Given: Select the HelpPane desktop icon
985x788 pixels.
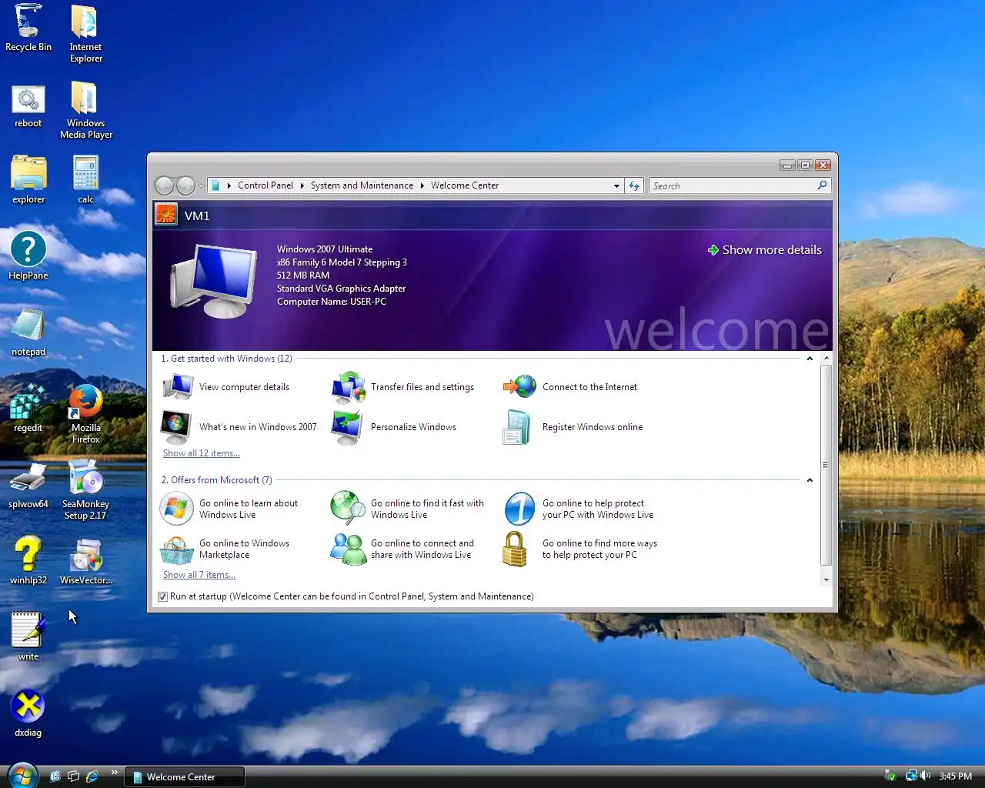Looking at the screenshot, I should tap(28, 256).
